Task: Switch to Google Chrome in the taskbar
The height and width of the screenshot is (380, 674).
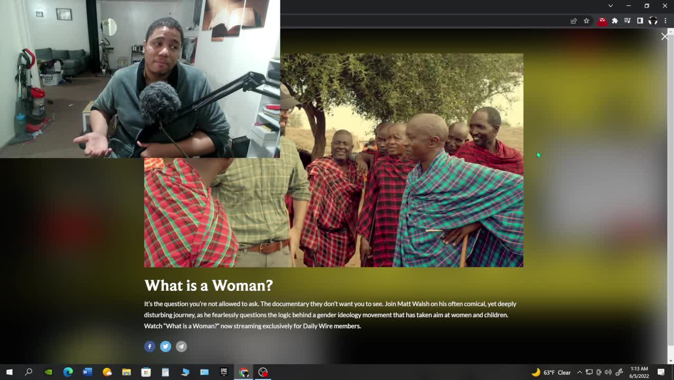Action: click(x=244, y=372)
